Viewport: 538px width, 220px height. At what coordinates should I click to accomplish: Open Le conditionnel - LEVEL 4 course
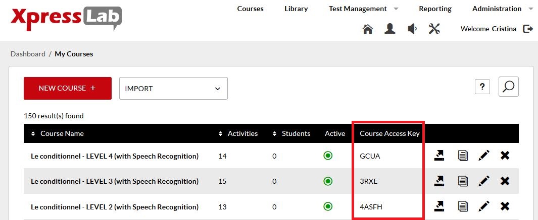(115, 156)
